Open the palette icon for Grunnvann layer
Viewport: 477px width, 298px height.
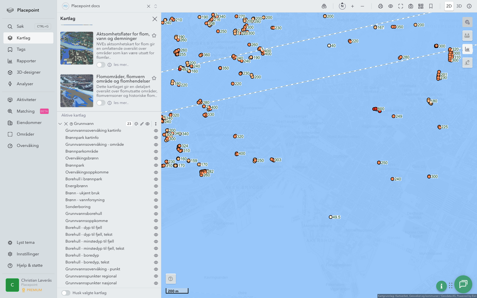pyautogui.click(x=136, y=124)
